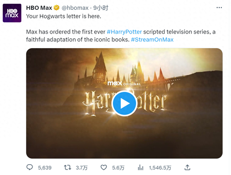This screenshot has height=175, width=231.
Task: Open the @hbomax handle link
Action: click(75, 8)
